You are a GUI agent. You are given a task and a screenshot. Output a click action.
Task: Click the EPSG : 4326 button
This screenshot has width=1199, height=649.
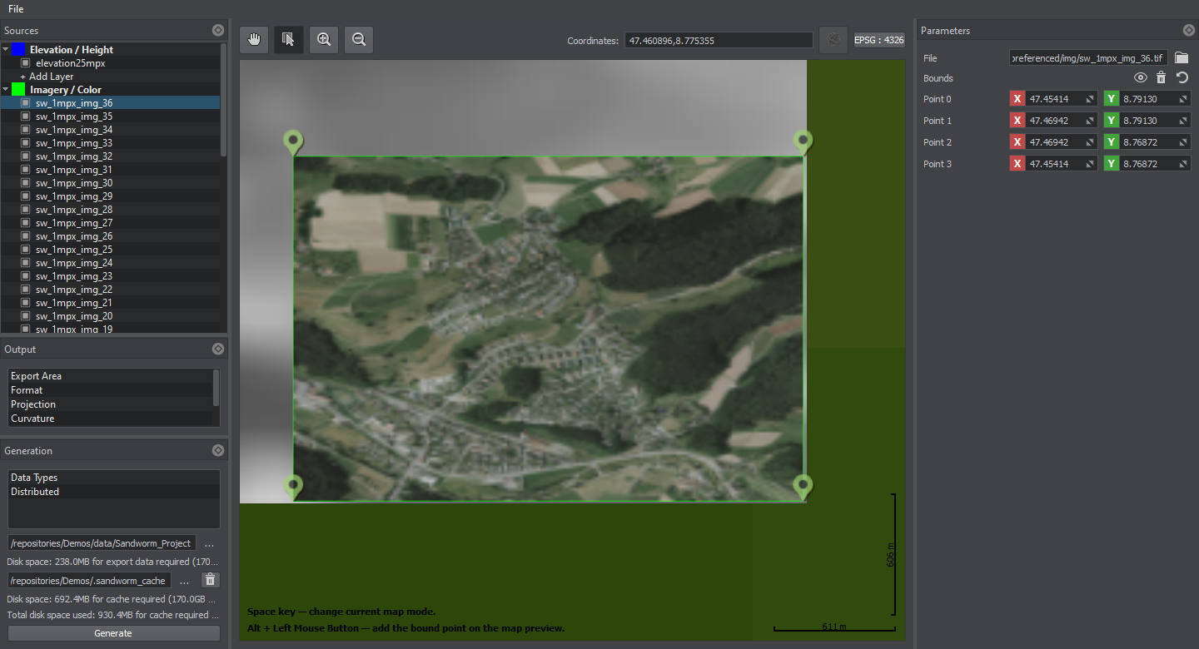click(879, 39)
